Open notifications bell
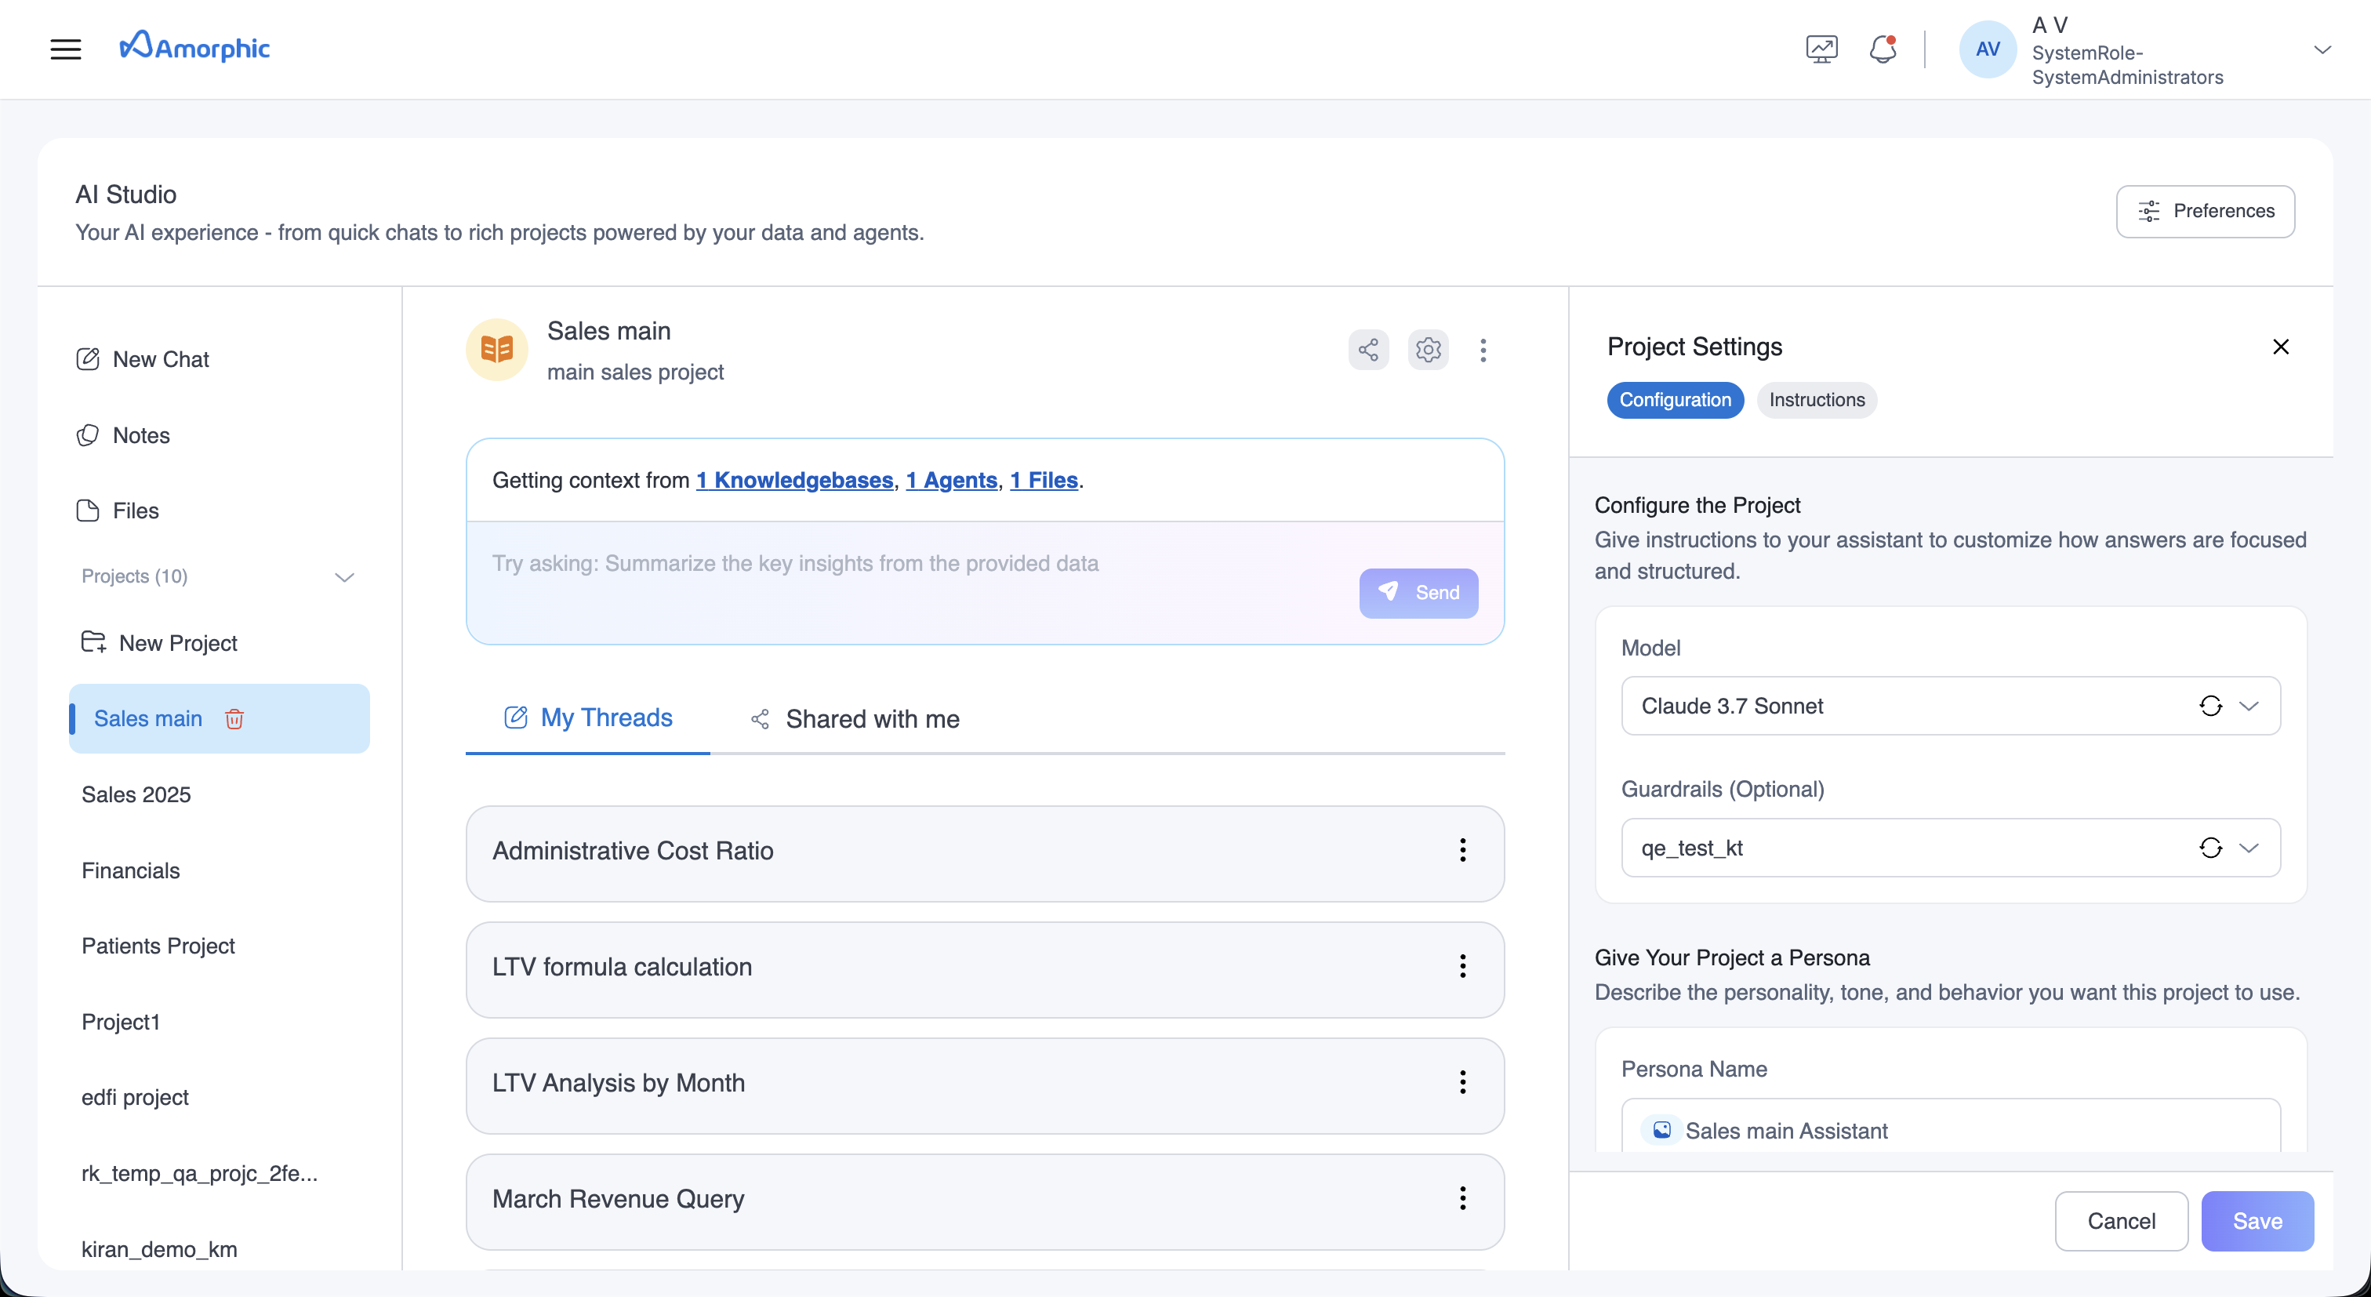 click(1883, 49)
